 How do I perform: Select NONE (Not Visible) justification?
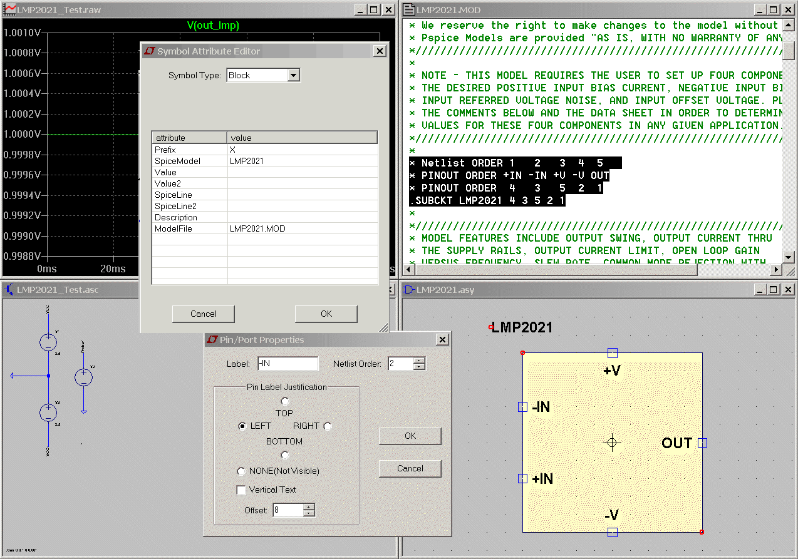[x=241, y=471]
